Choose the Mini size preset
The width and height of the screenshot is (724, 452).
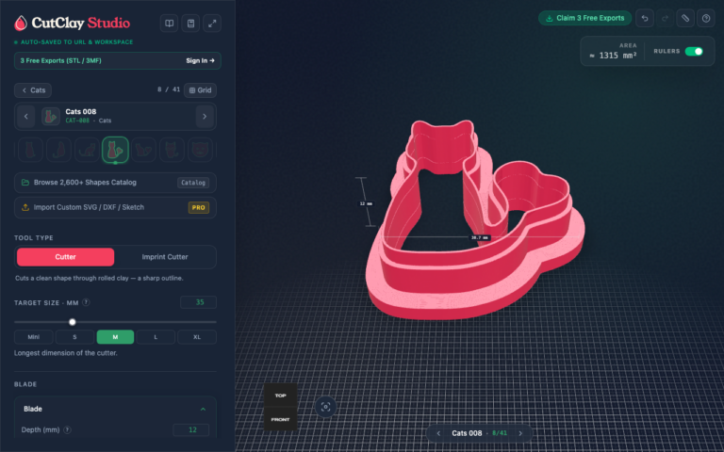coord(34,337)
